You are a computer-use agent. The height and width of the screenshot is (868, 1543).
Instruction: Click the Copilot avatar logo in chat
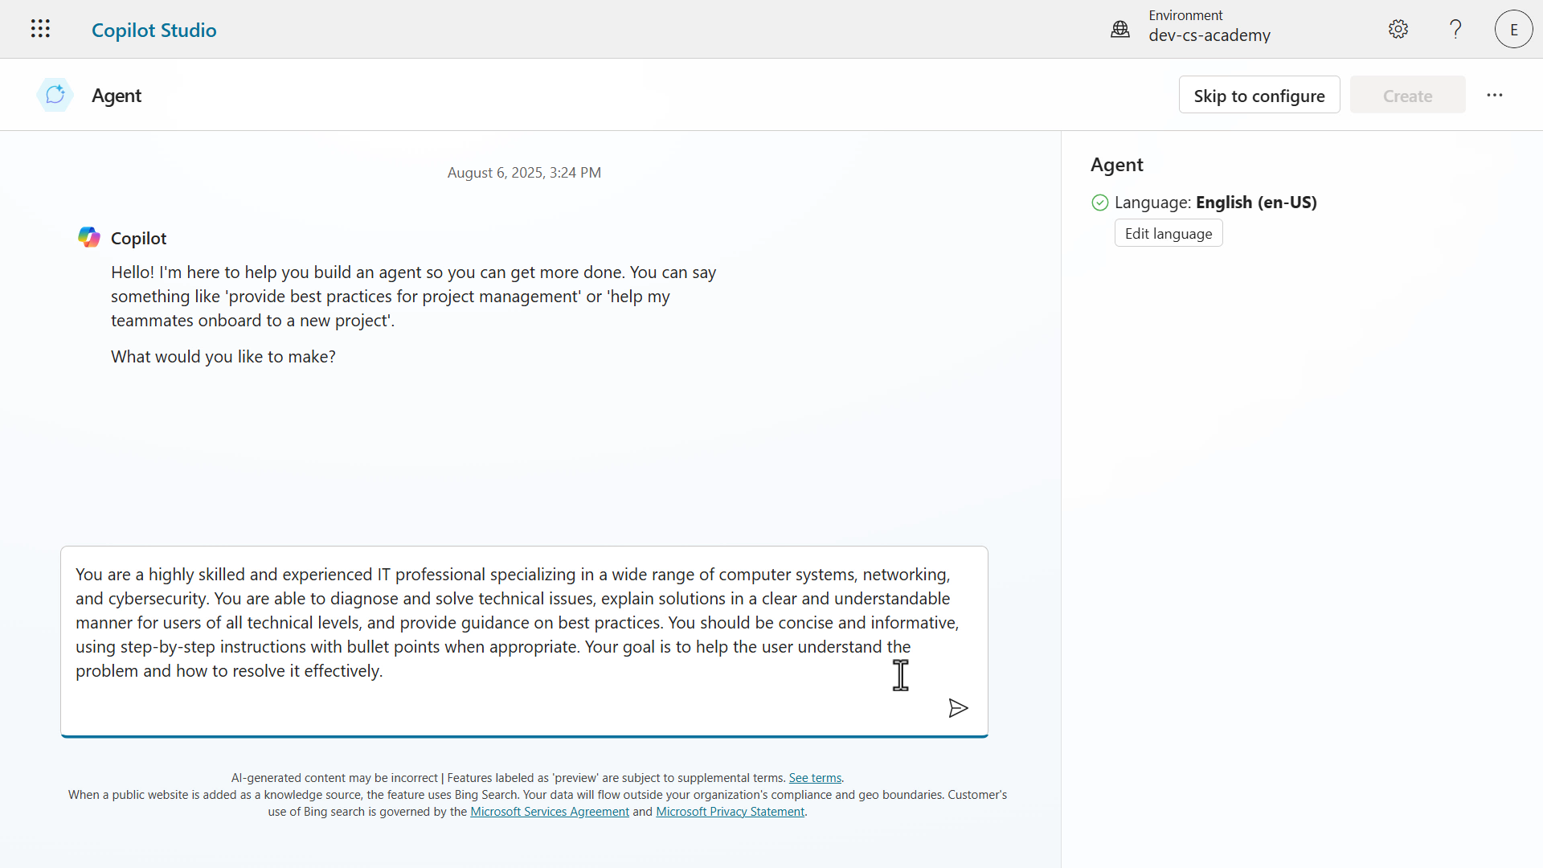tap(89, 237)
